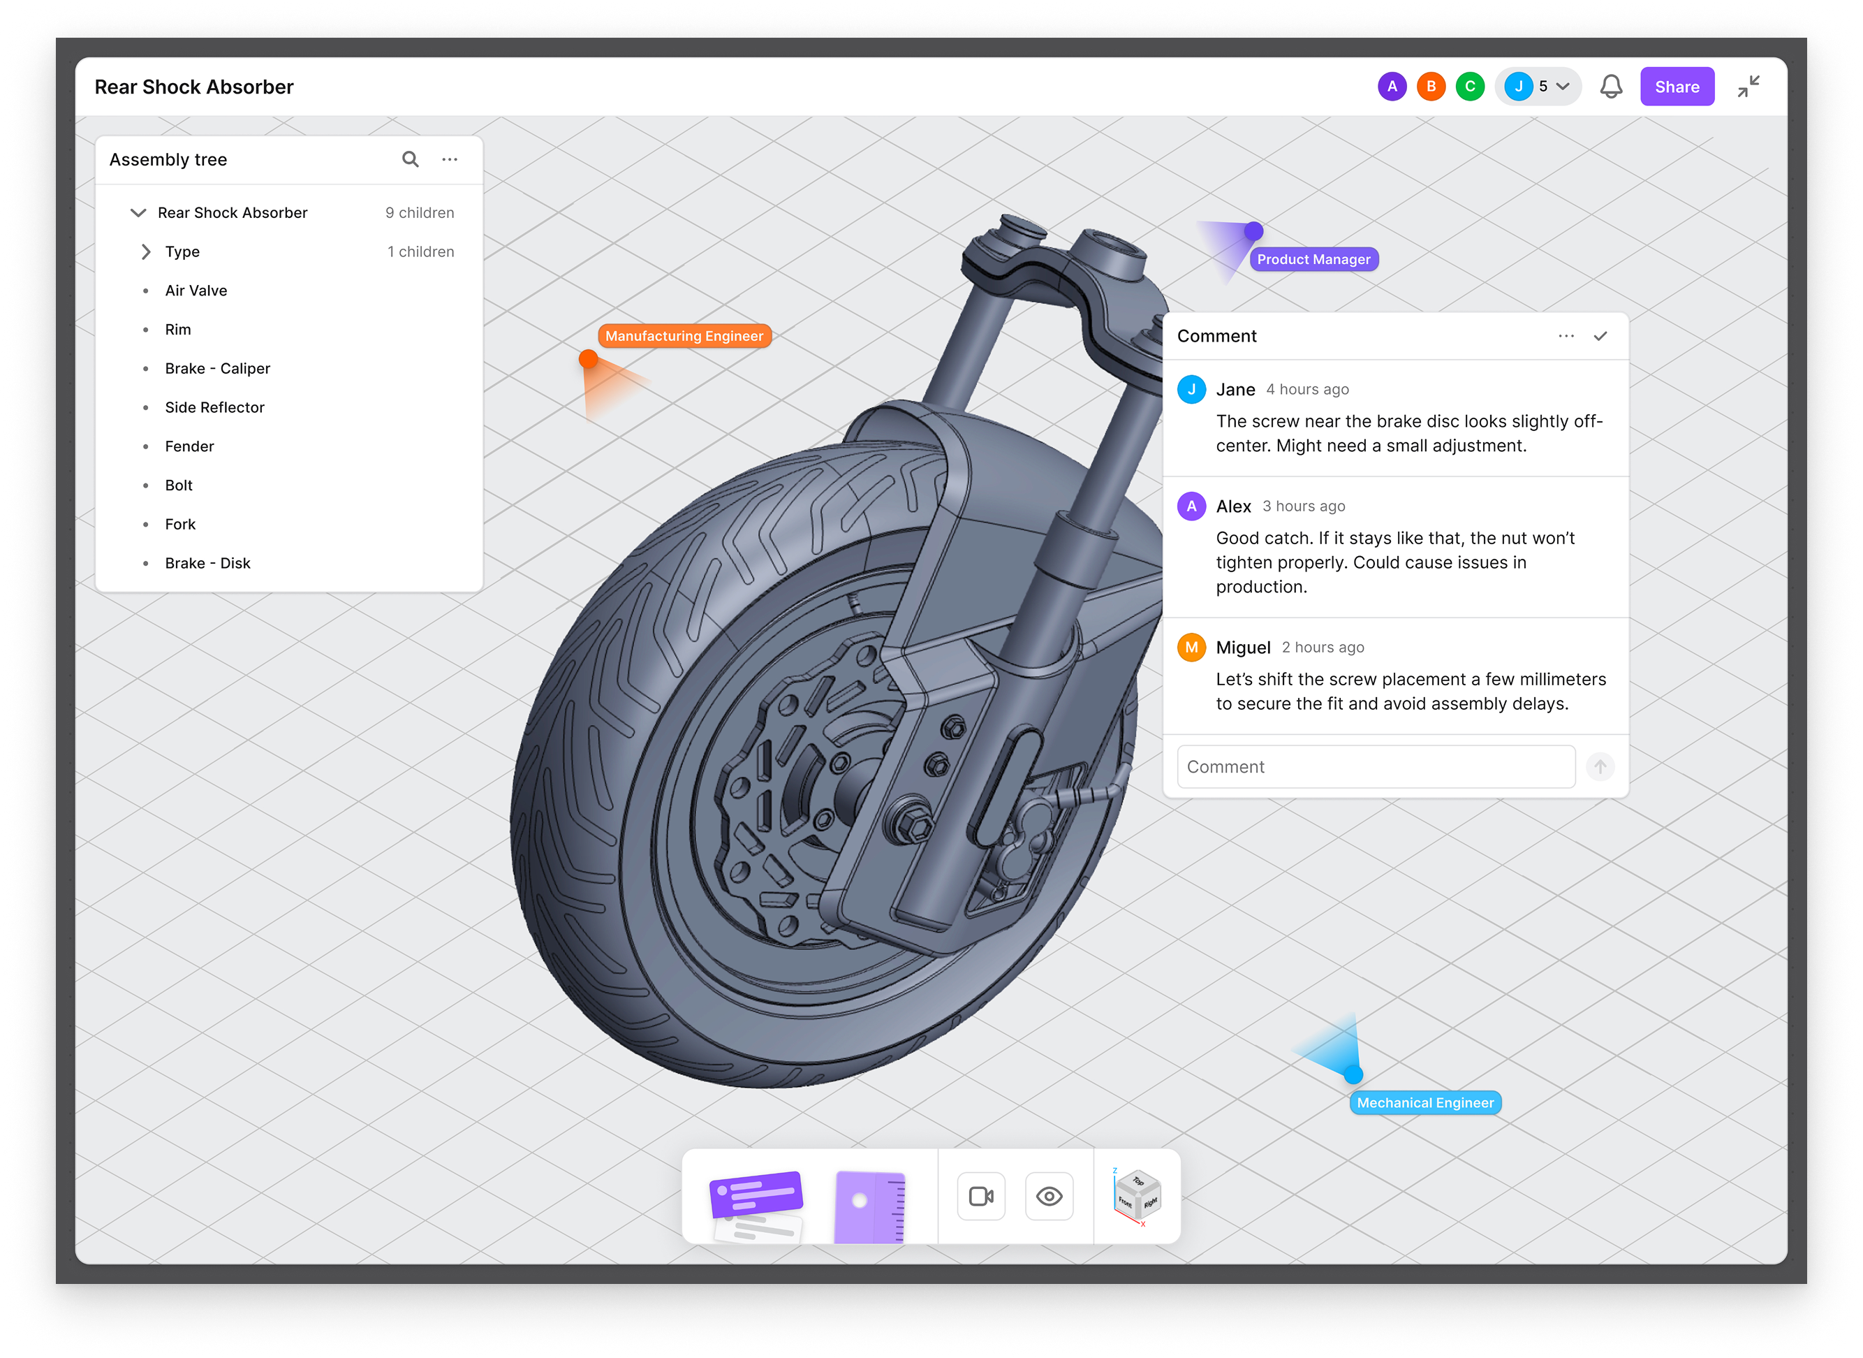Select Side Reflector in Assembly tree

214,408
